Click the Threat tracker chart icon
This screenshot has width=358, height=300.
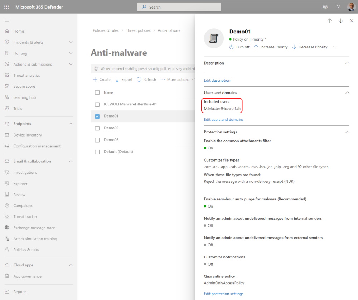7,216
